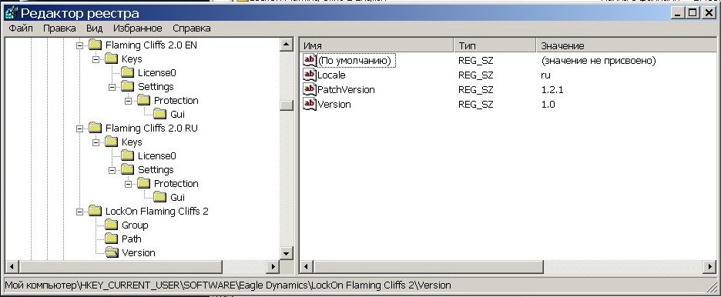
Task: Collapse Protection under Flaming Cliffs 2.0 RU
Action: click(128, 184)
